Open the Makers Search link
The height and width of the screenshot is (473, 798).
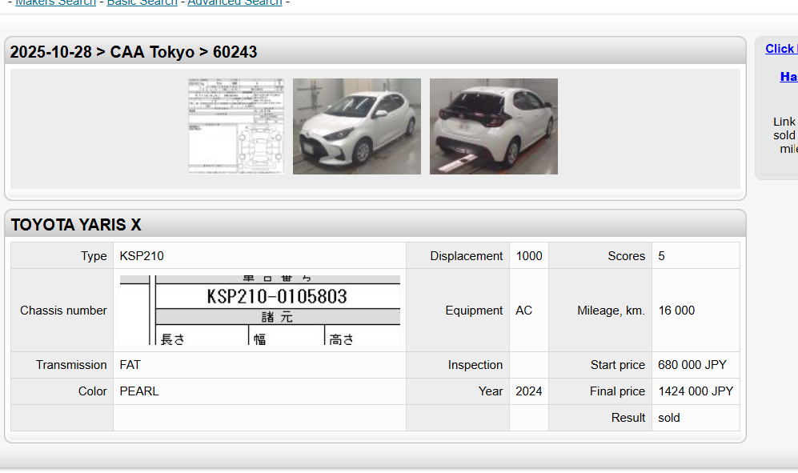[x=55, y=2]
